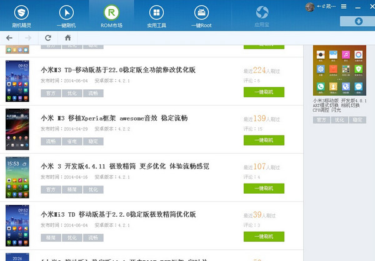Click 官方 tag under 22.0稳定版 ROM
The width and height of the screenshot is (375, 261).
click(x=51, y=93)
